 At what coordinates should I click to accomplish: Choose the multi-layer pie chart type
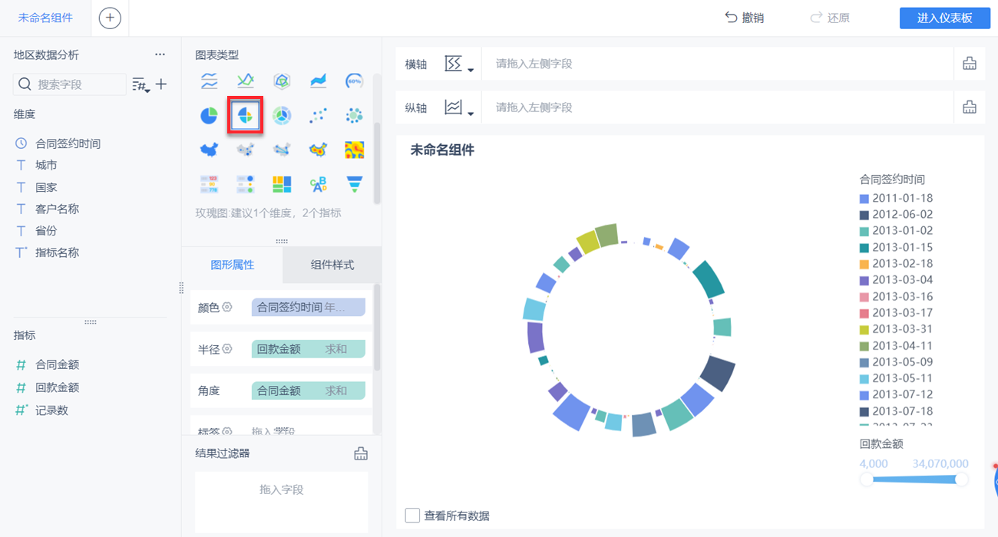pos(282,115)
